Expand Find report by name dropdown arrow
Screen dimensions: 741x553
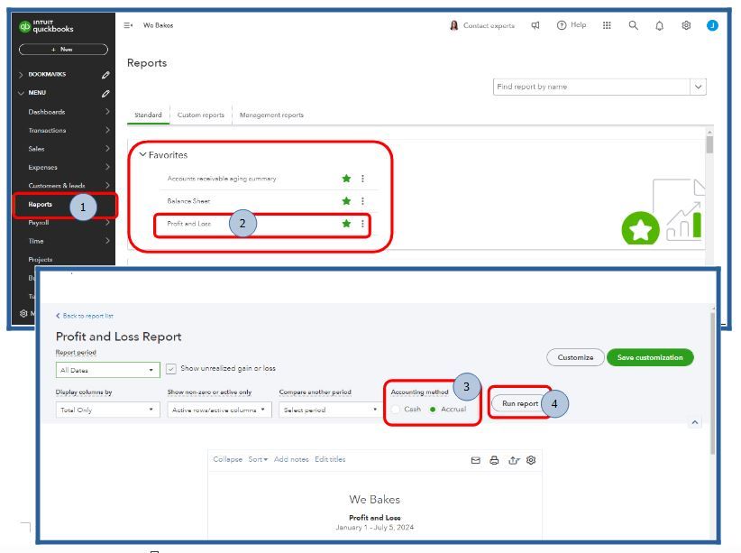pyautogui.click(x=698, y=87)
